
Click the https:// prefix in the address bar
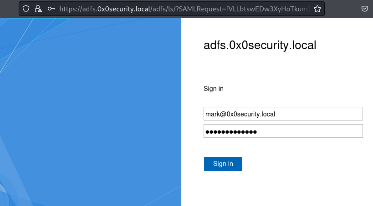click(69, 9)
